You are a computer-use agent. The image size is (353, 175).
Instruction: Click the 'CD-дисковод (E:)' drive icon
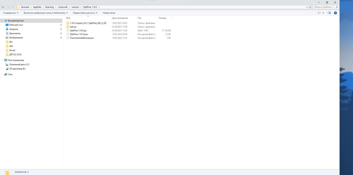click(7, 69)
